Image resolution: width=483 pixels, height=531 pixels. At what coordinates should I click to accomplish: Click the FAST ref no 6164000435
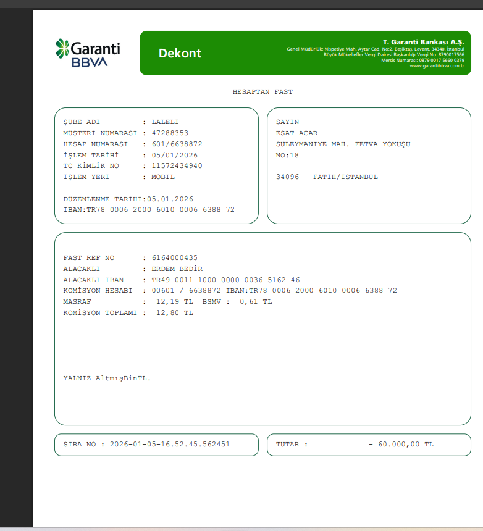click(174, 258)
